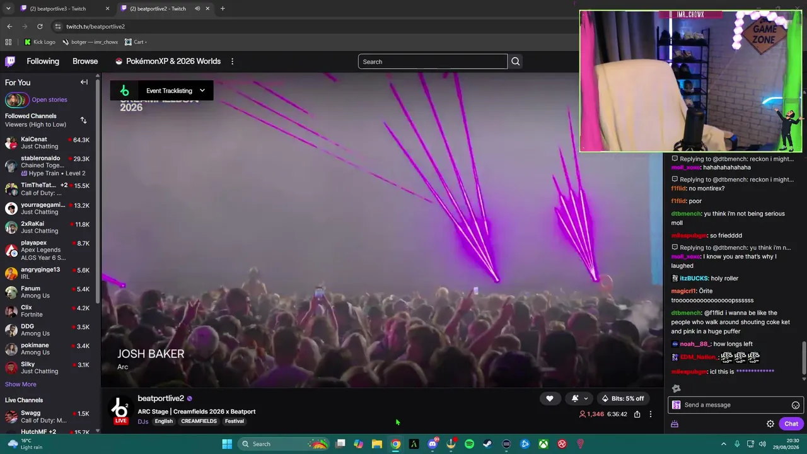The height and width of the screenshot is (454, 807).
Task: Click the Bits: 5% off button
Action: (623, 399)
